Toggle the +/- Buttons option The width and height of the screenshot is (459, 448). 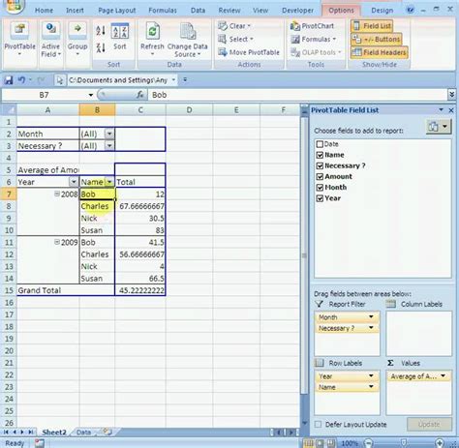click(376, 40)
